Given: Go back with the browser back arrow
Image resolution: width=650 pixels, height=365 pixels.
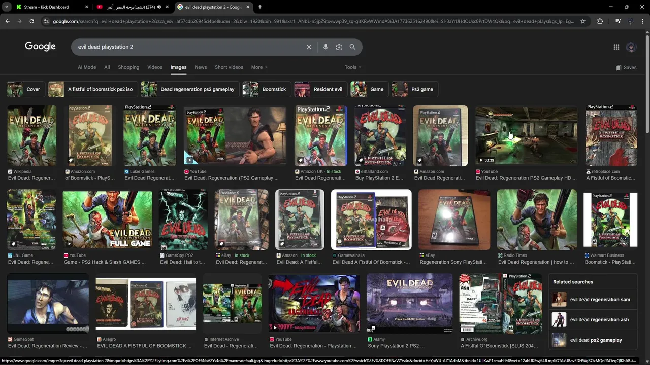Looking at the screenshot, I should tap(7, 21).
